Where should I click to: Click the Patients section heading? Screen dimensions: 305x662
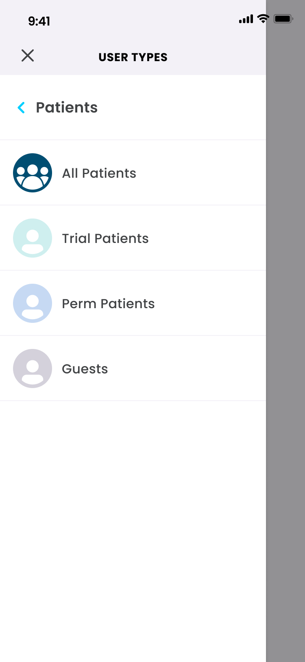point(67,108)
